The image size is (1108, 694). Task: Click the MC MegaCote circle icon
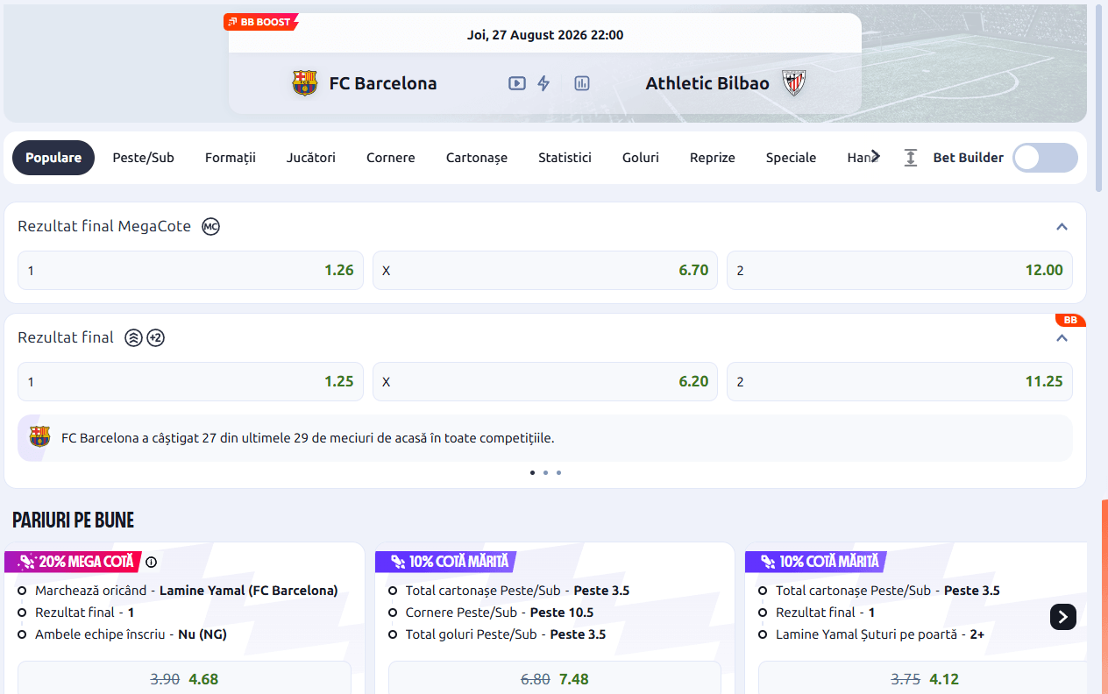(210, 227)
